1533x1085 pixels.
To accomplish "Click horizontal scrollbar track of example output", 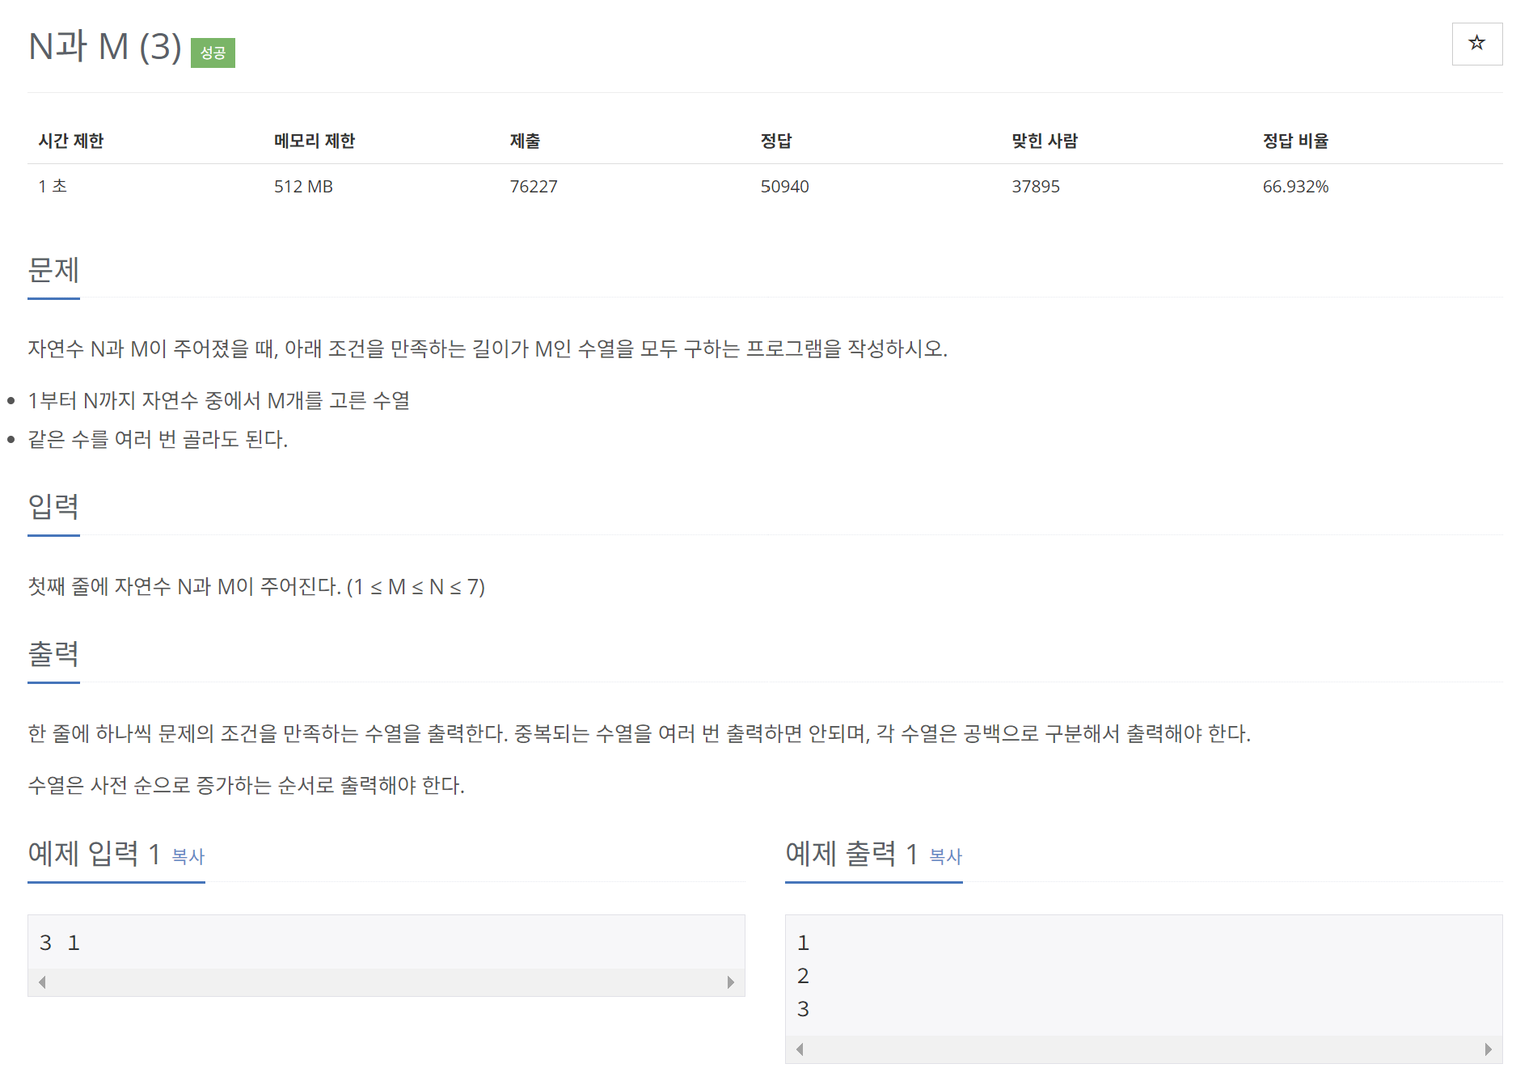I will [1143, 1049].
